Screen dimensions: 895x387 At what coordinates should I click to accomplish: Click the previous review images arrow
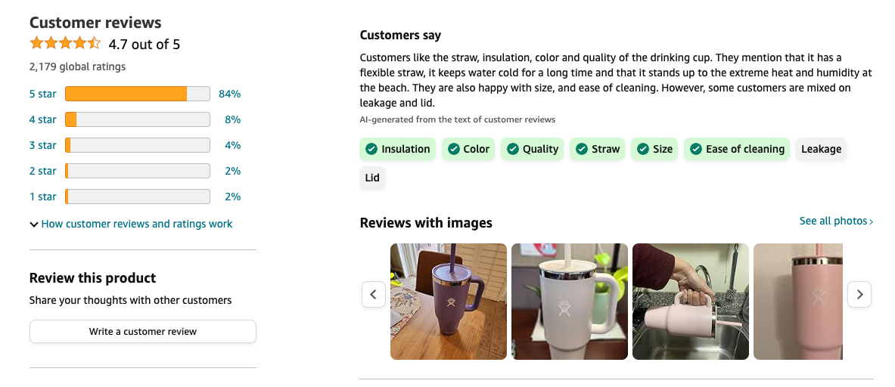pyautogui.click(x=374, y=294)
